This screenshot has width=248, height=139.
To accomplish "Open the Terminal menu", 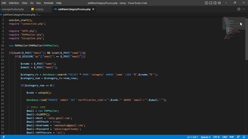I will coord(48,3).
